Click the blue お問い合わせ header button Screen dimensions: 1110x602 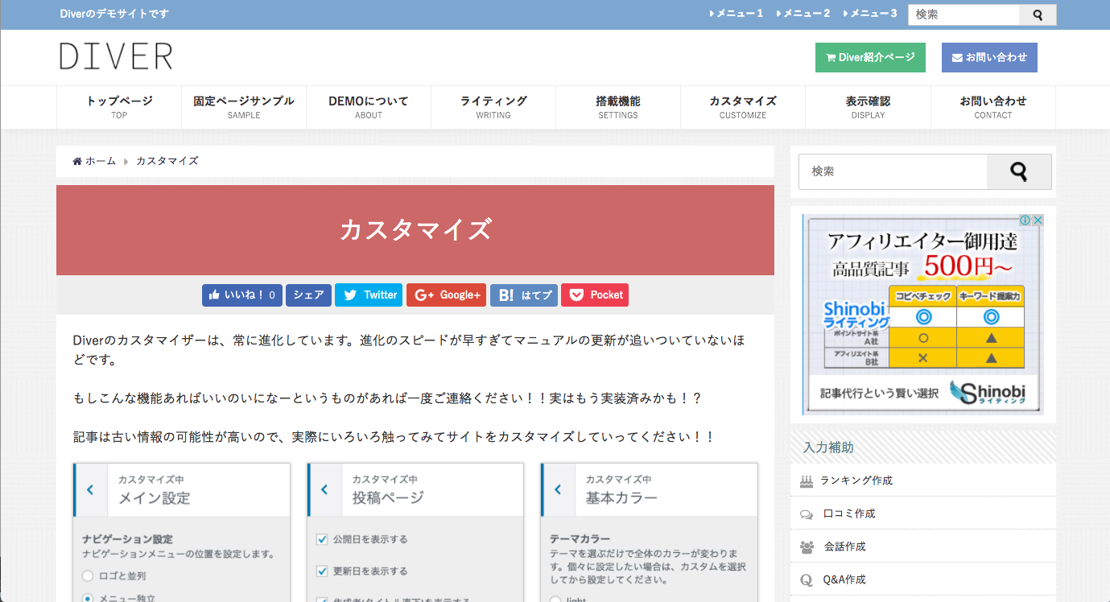point(989,58)
